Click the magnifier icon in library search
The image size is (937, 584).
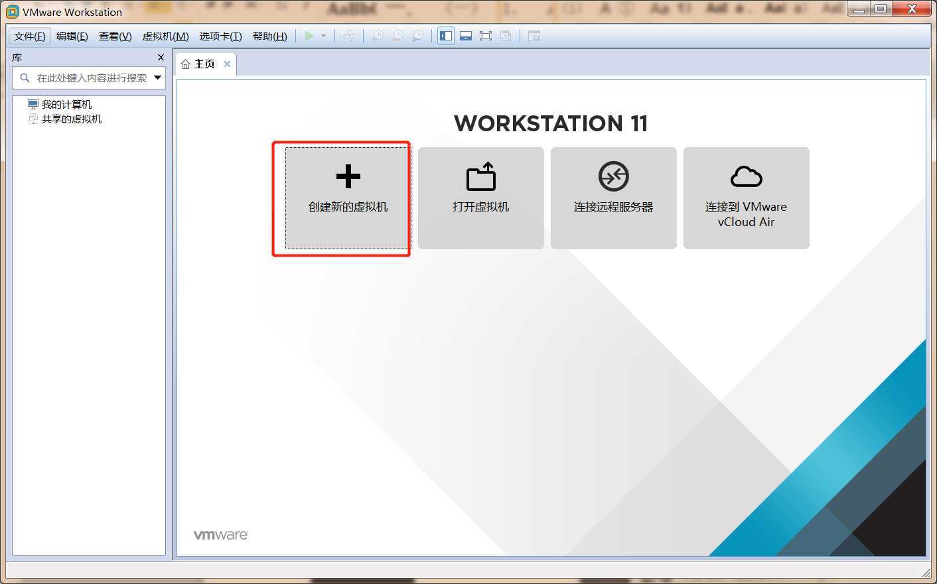pyautogui.click(x=25, y=78)
